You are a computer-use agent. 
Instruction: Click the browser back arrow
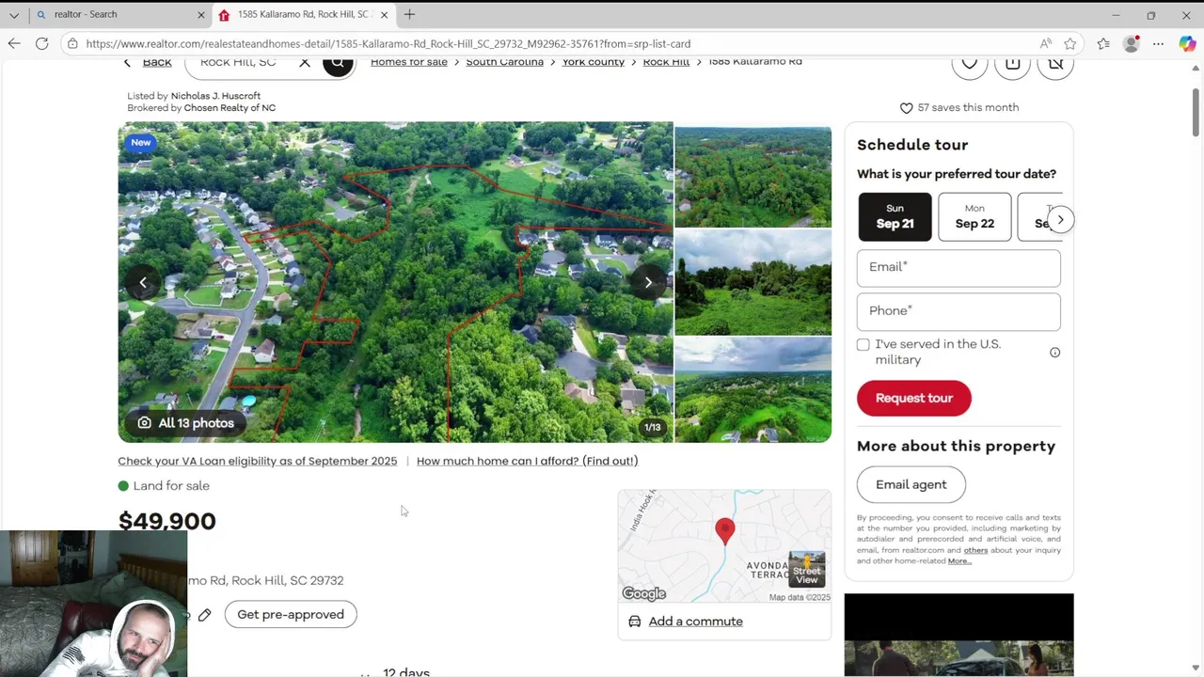14,43
